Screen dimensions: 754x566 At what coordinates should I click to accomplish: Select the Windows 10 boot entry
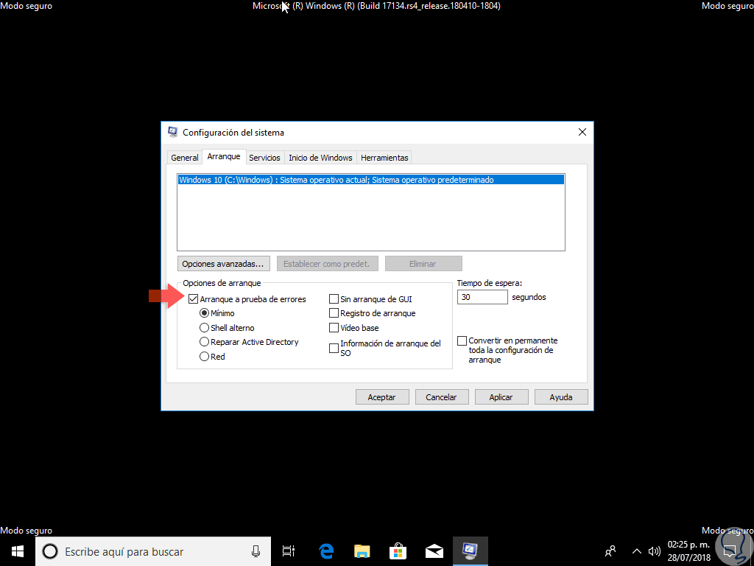371,180
